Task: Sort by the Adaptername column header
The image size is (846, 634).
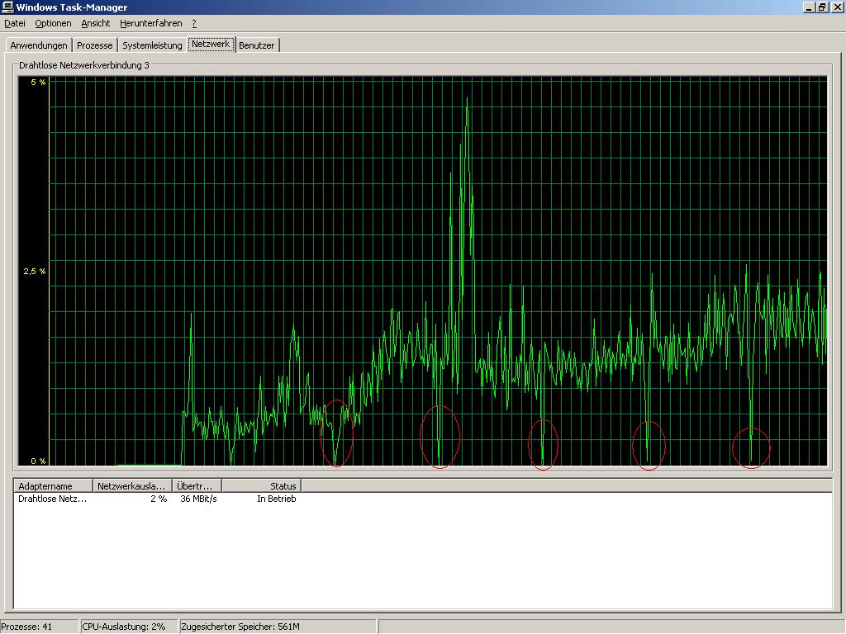Action: point(53,486)
